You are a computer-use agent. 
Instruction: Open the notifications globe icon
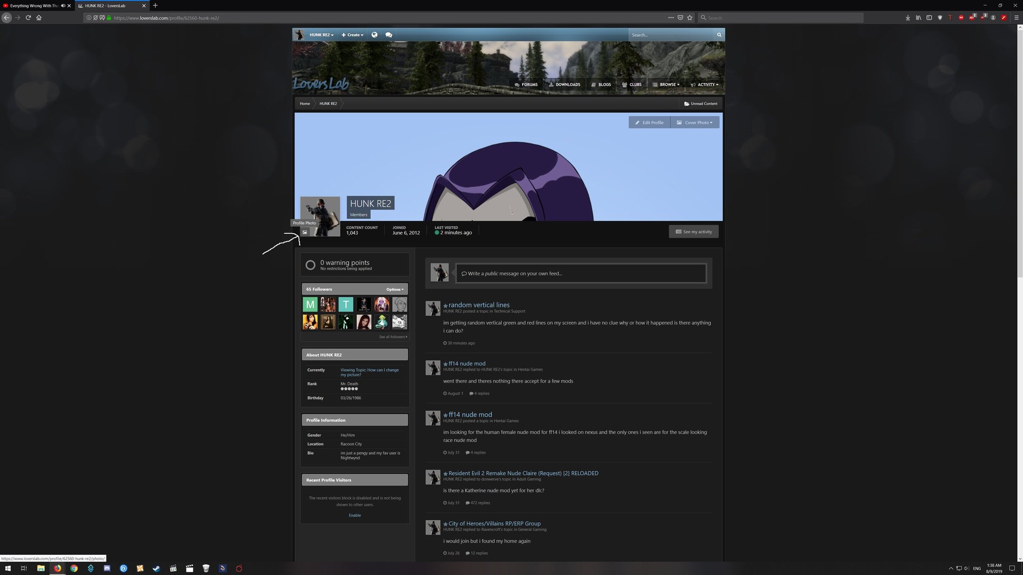(375, 35)
